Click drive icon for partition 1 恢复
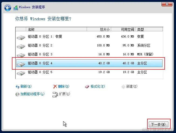Screen dimensions: 176x133 pyautogui.click(x=21, y=37)
